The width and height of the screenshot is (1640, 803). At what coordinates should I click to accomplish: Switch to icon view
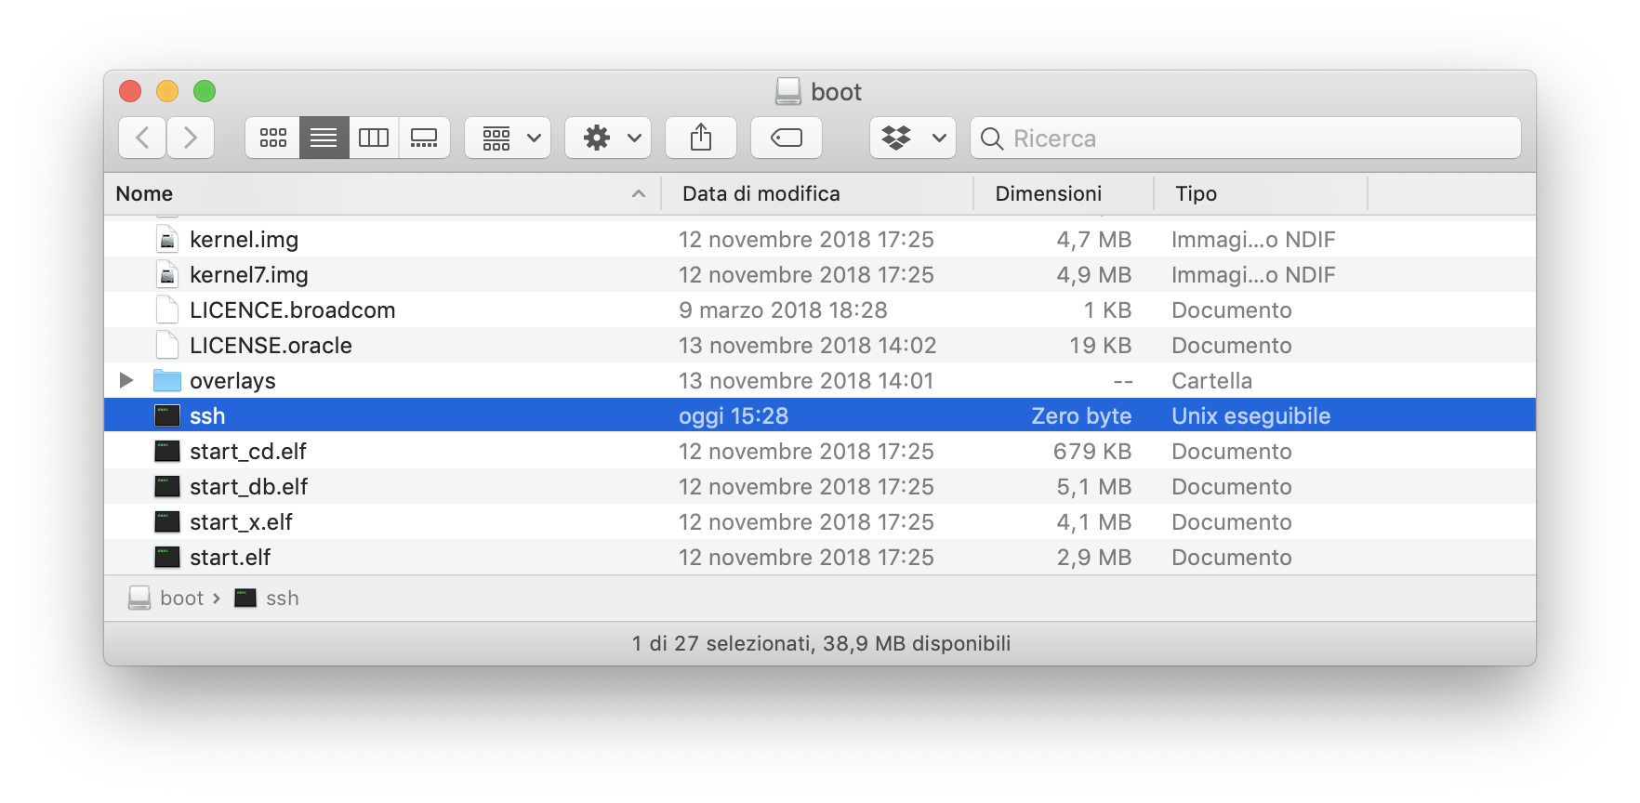(272, 138)
